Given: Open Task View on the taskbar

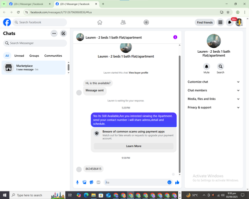Looking at the screenshot, I should 70,195.
